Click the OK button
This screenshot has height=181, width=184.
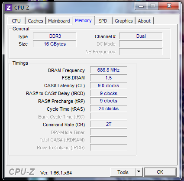click(x=160, y=172)
